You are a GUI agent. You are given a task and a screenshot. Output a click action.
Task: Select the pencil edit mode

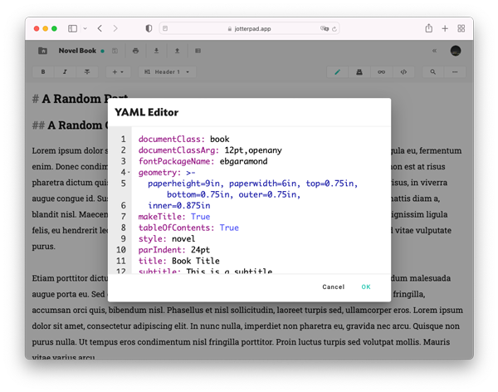pos(337,72)
